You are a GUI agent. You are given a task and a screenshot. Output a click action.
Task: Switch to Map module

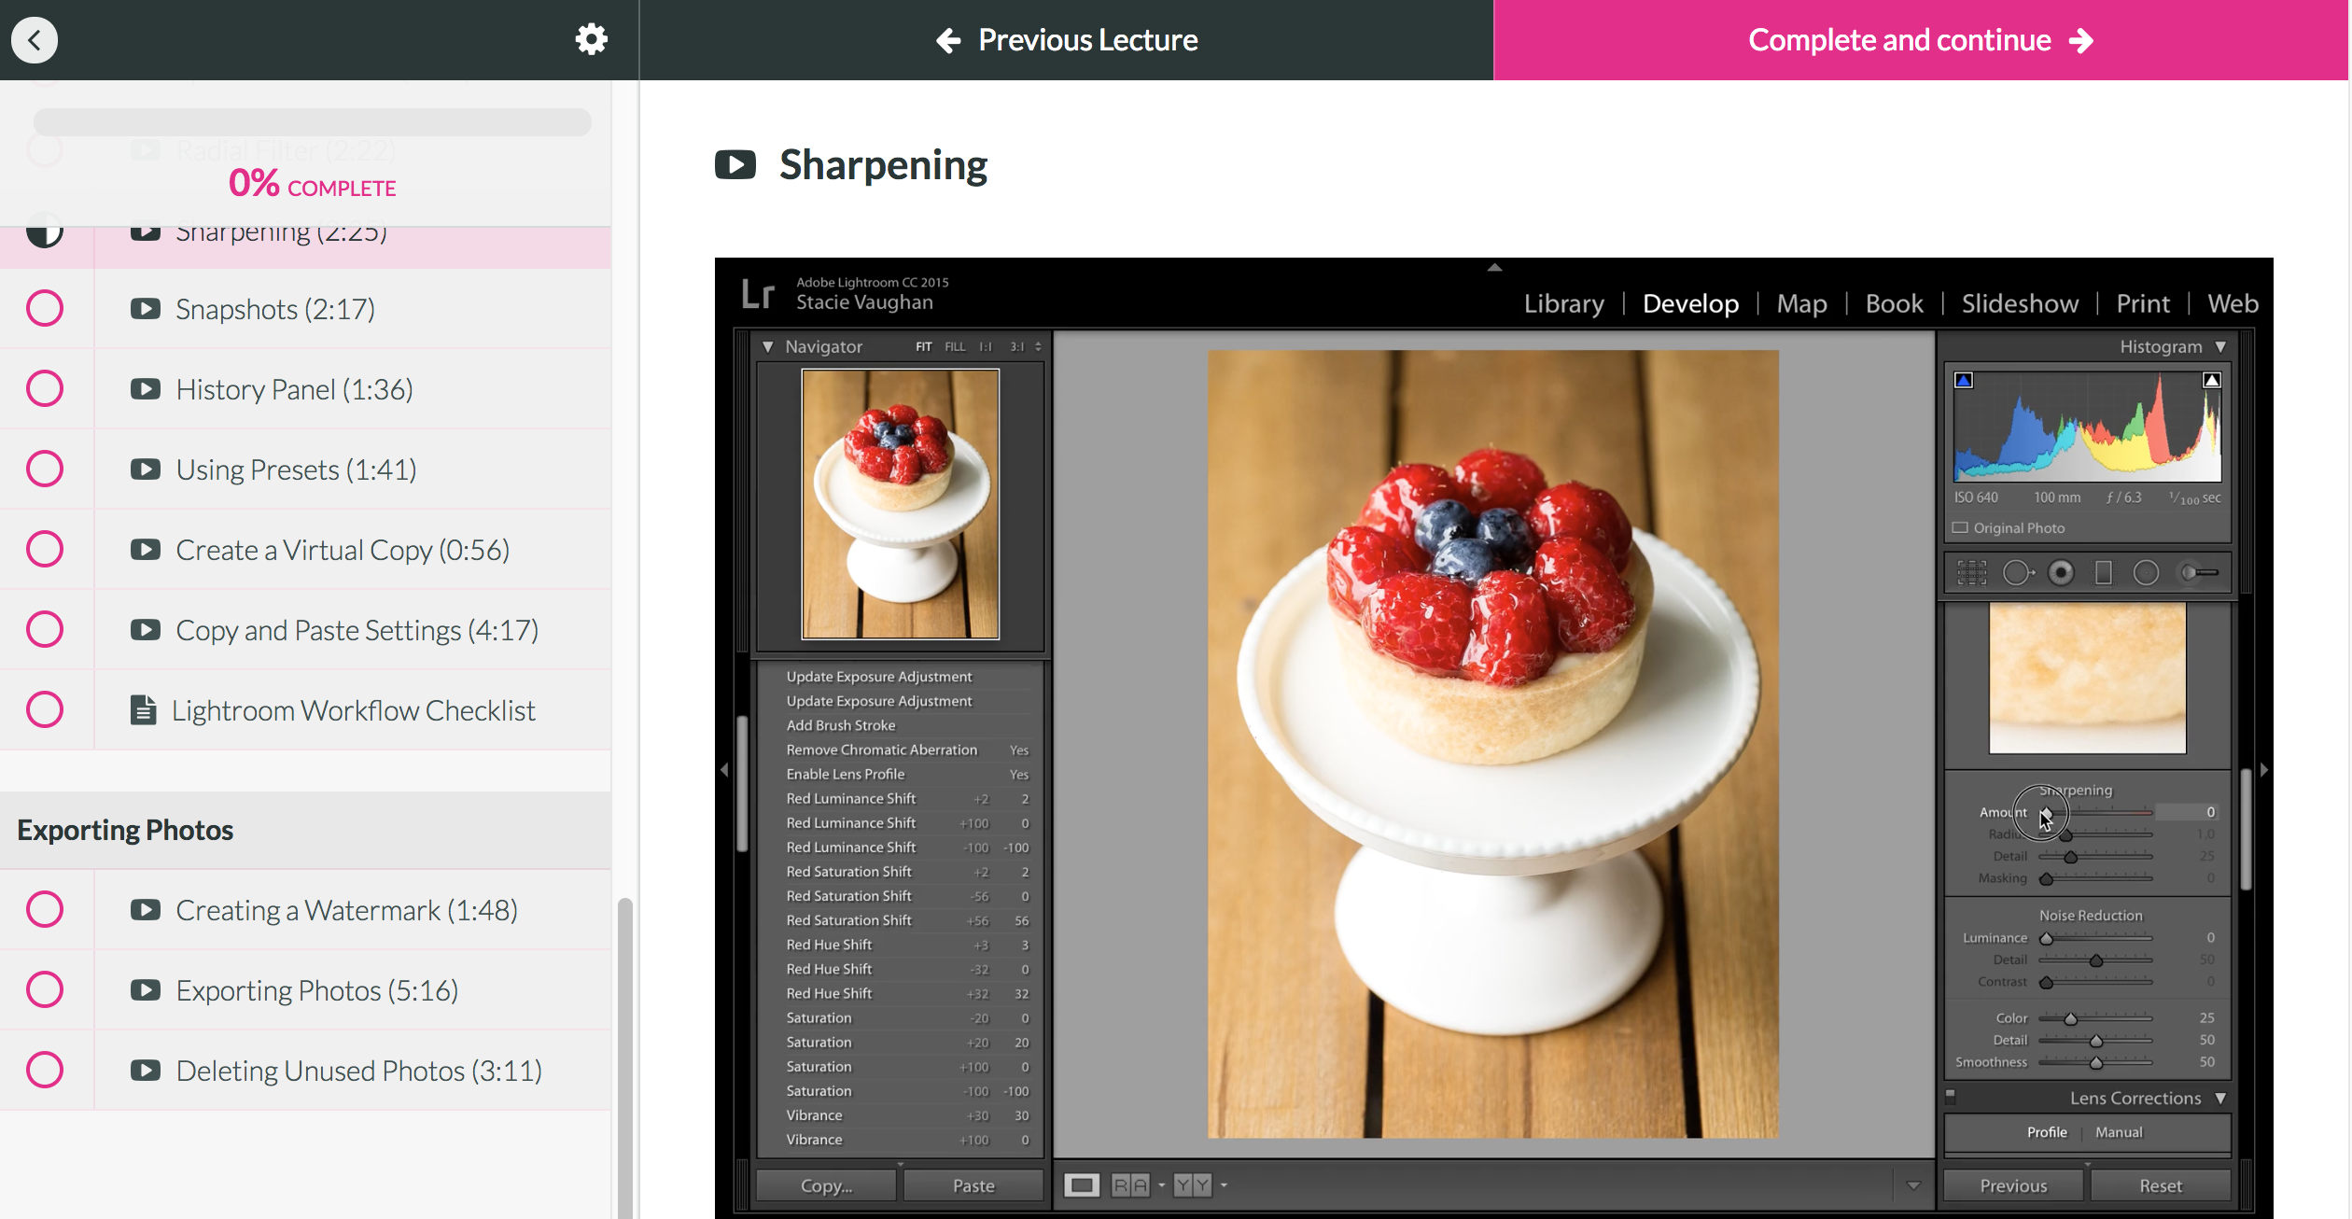pyautogui.click(x=1801, y=303)
